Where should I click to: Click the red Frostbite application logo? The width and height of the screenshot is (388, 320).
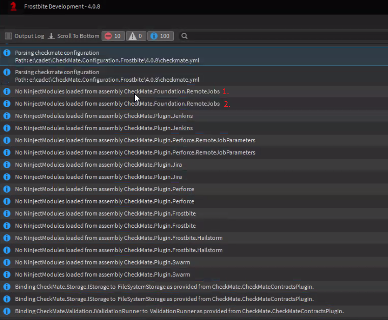tap(13, 6)
